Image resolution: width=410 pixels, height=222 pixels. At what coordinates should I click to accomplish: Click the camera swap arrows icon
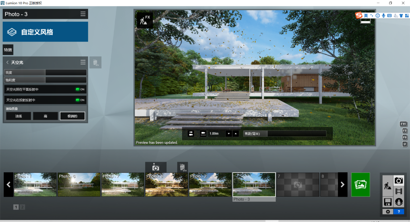click(x=191, y=134)
